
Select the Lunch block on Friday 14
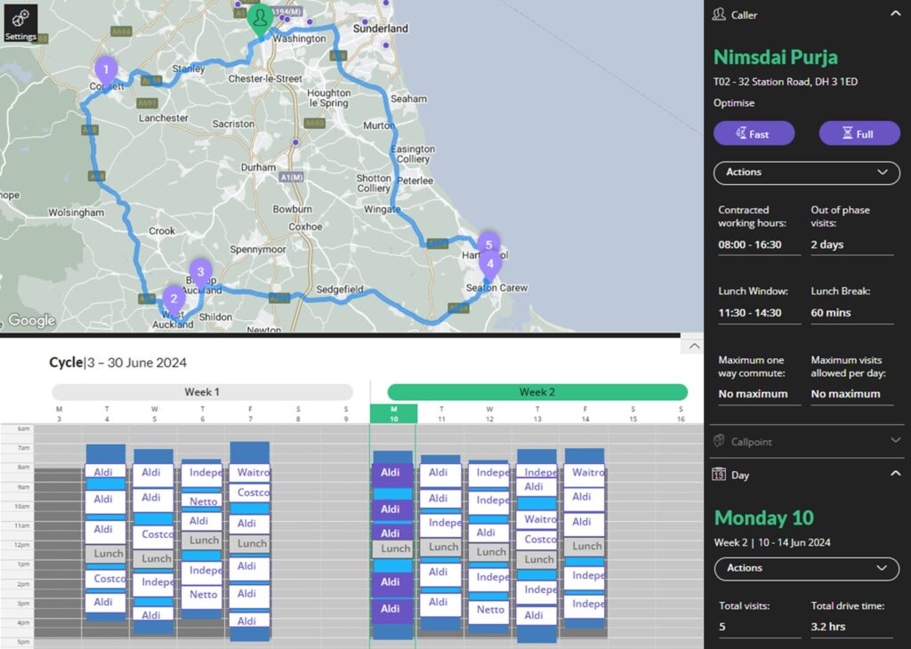tap(584, 546)
